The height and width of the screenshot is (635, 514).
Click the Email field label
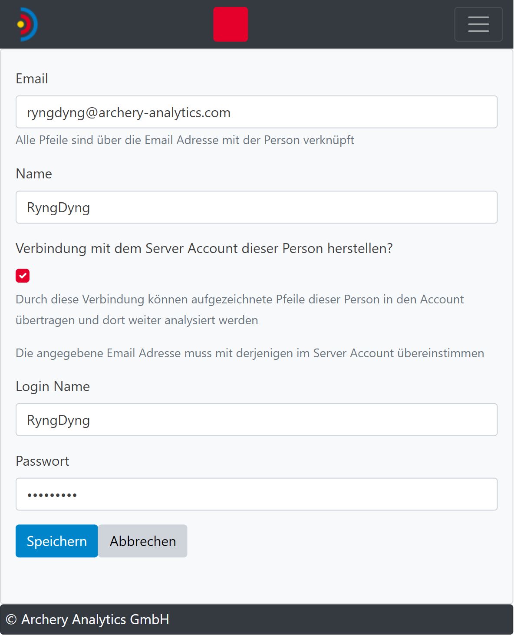(32, 79)
